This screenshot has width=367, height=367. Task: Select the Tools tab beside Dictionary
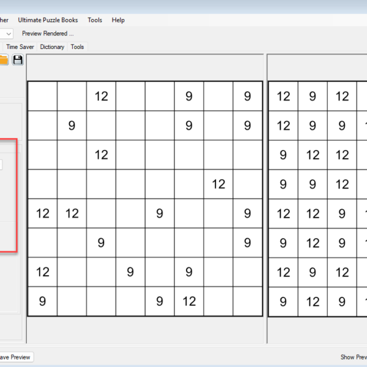pos(77,46)
